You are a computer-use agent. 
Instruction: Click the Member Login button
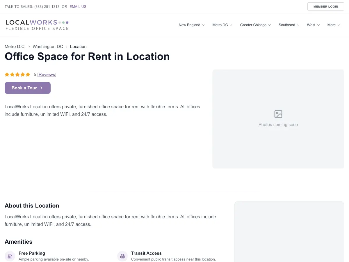pyautogui.click(x=326, y=6)
